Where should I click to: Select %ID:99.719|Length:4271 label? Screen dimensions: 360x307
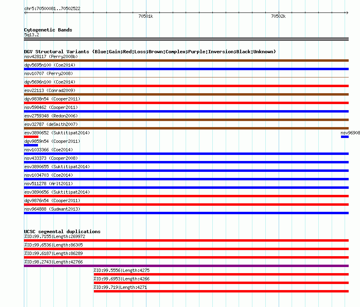tap(120, 287)
